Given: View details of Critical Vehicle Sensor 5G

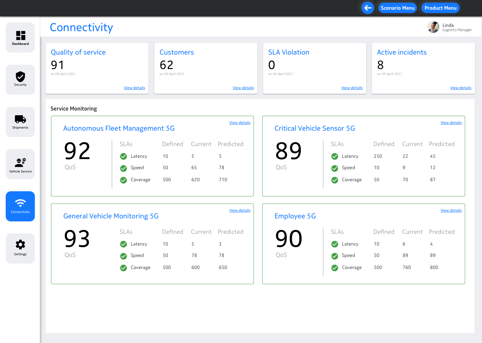Looking at the screenshot, I should point(451,123).
